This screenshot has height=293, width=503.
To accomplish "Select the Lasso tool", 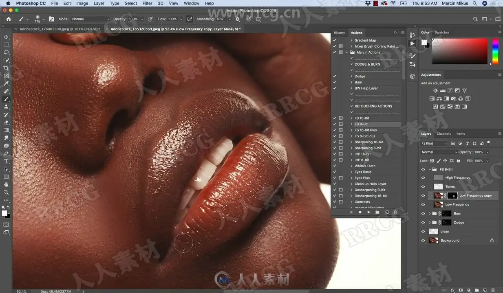I will (x=6, y=52).
